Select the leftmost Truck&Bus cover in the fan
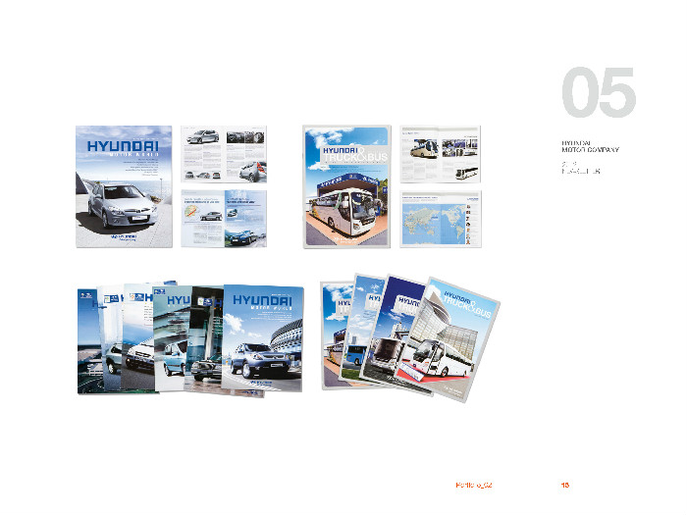The height and width of the screenshot is (515, 687). coord(336,335)
